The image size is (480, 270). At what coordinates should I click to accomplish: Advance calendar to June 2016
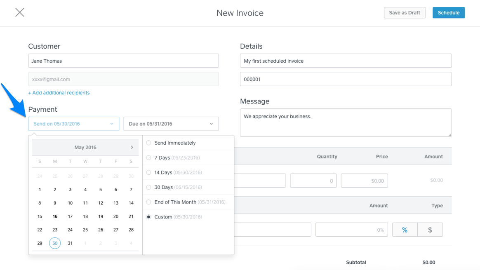[x=132, y=147]
